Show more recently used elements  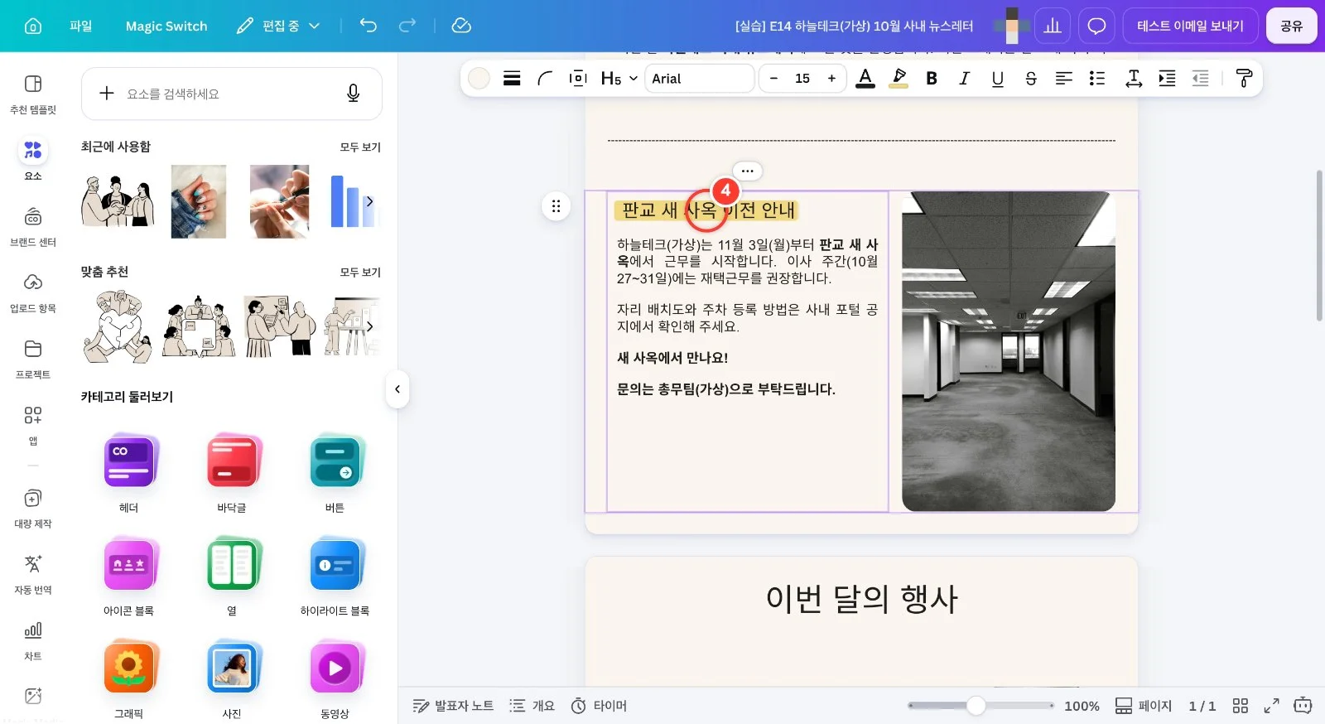click(x=369, y=201)
